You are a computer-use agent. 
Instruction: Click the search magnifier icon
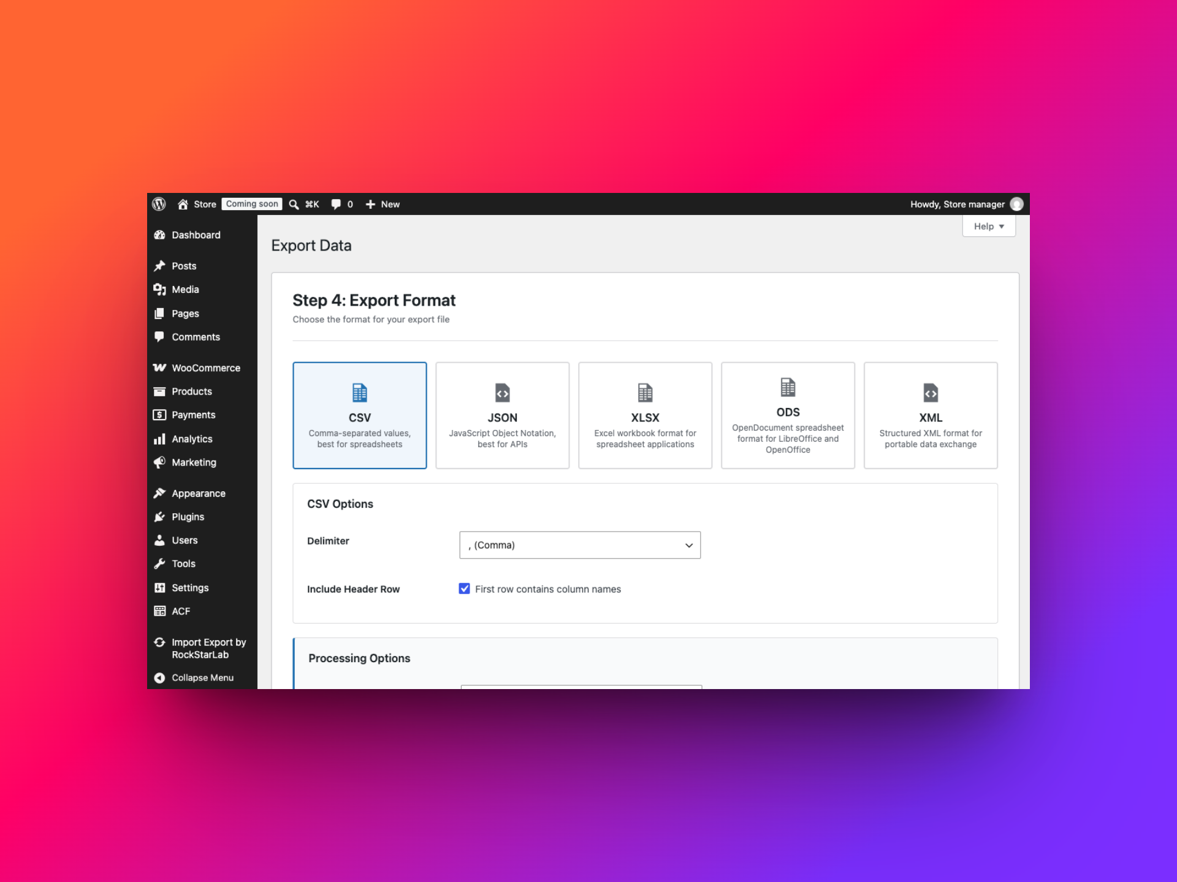(294, 205)
